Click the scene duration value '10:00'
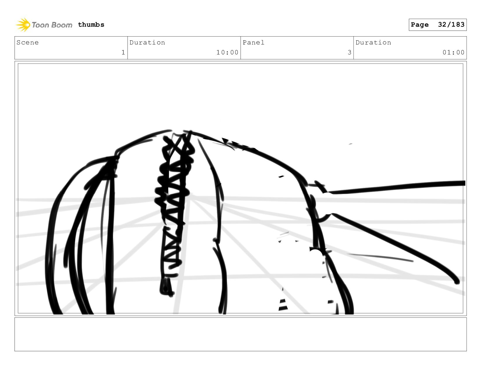Image resolution: width=482 pixels, height=373 pixels. (x=227, y=52)
